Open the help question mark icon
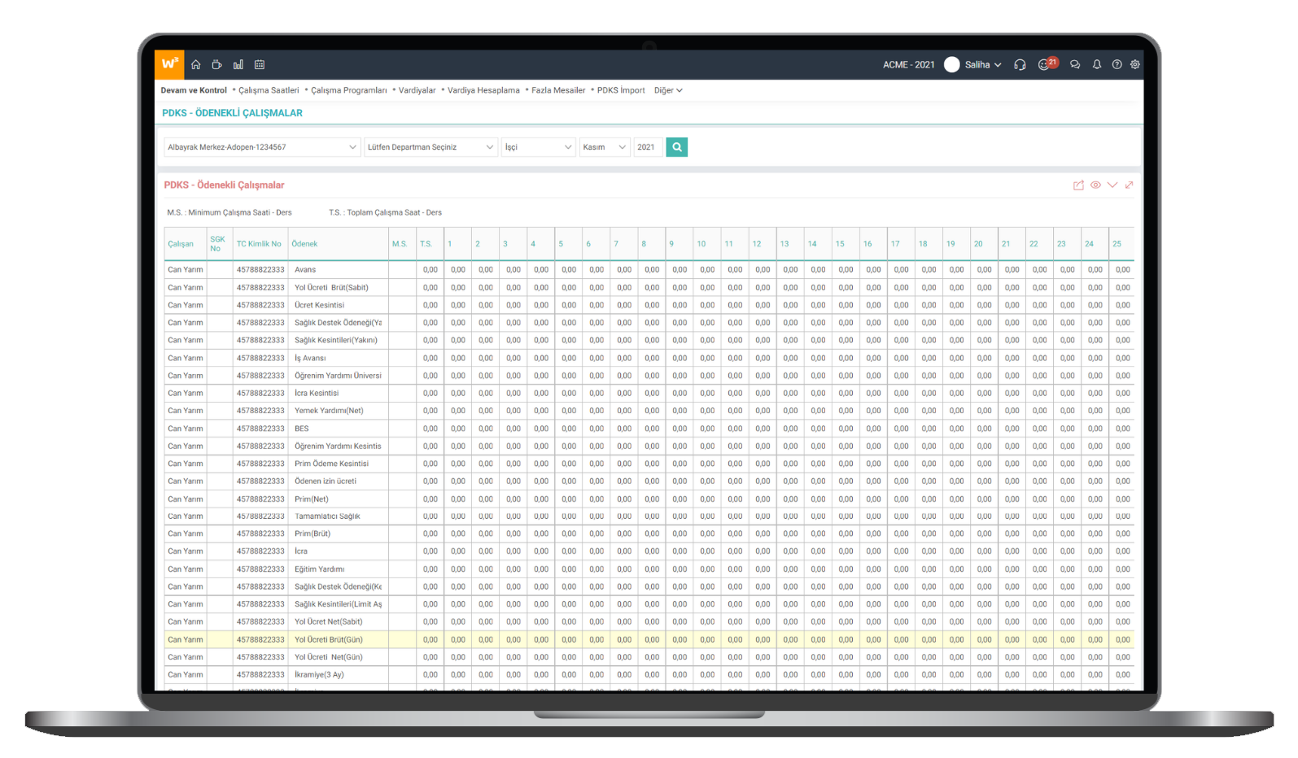 [x=1117, y=64]
